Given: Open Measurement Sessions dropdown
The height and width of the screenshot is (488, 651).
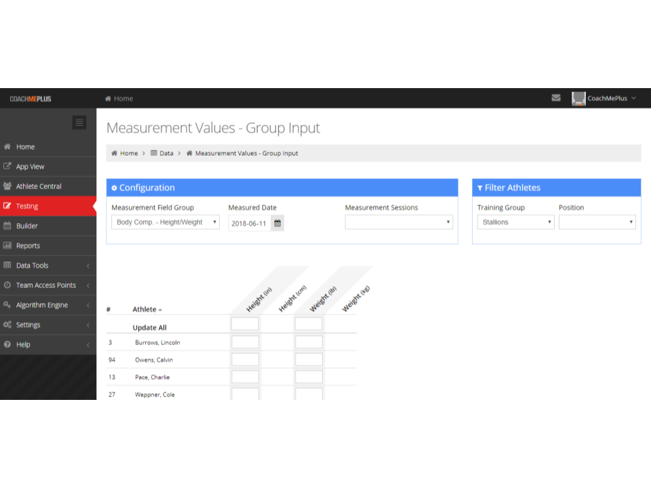Looking at the screenshot, I should [399, 222].
